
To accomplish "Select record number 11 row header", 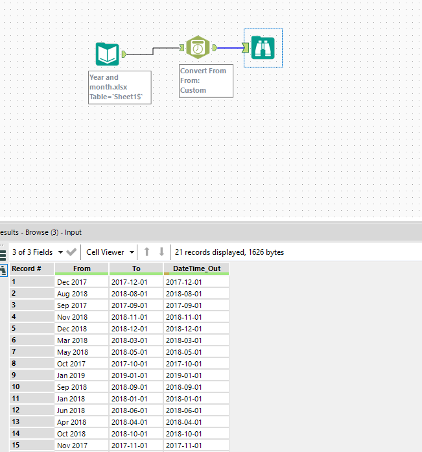I will [x=32, y=399].
